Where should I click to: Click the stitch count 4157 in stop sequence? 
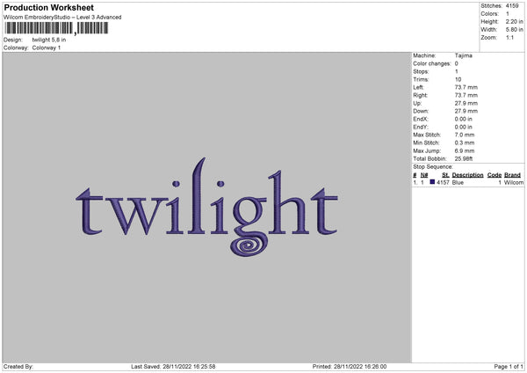coord(443,182)
